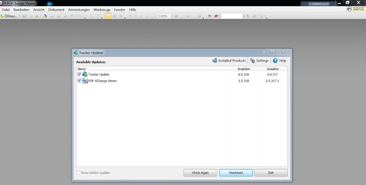Click Download PDF Creation Tools icon
This screenshot has width=366, height=185.
tap(356, 9)
